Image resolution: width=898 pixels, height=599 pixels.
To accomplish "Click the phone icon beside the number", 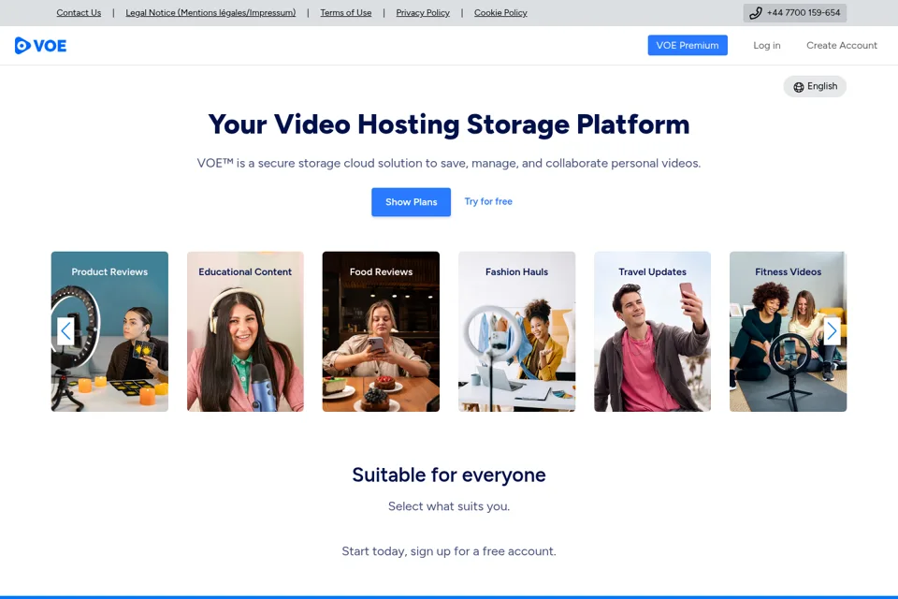I will tap(756, 12).
